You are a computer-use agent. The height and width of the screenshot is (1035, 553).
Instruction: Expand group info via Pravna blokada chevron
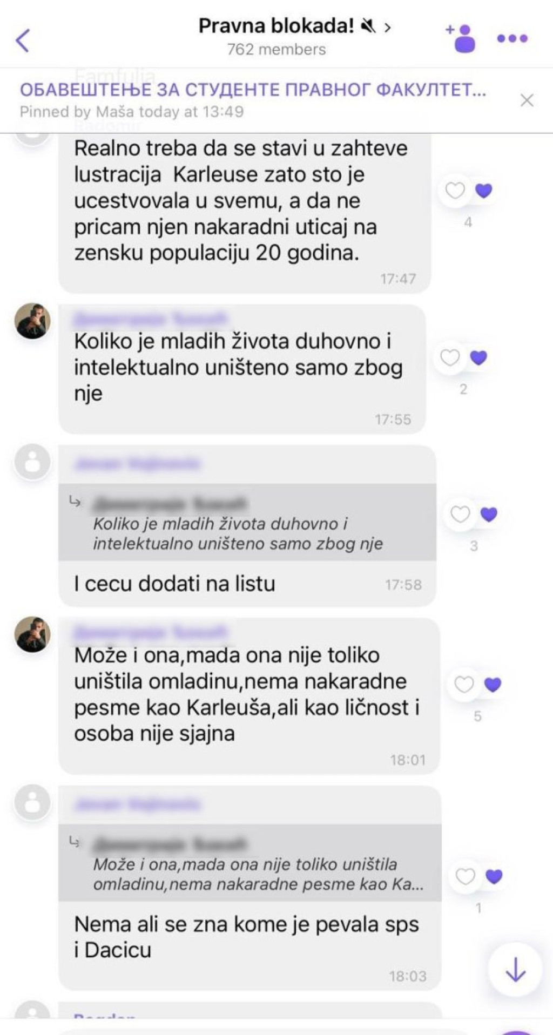(x=387, y=27)
